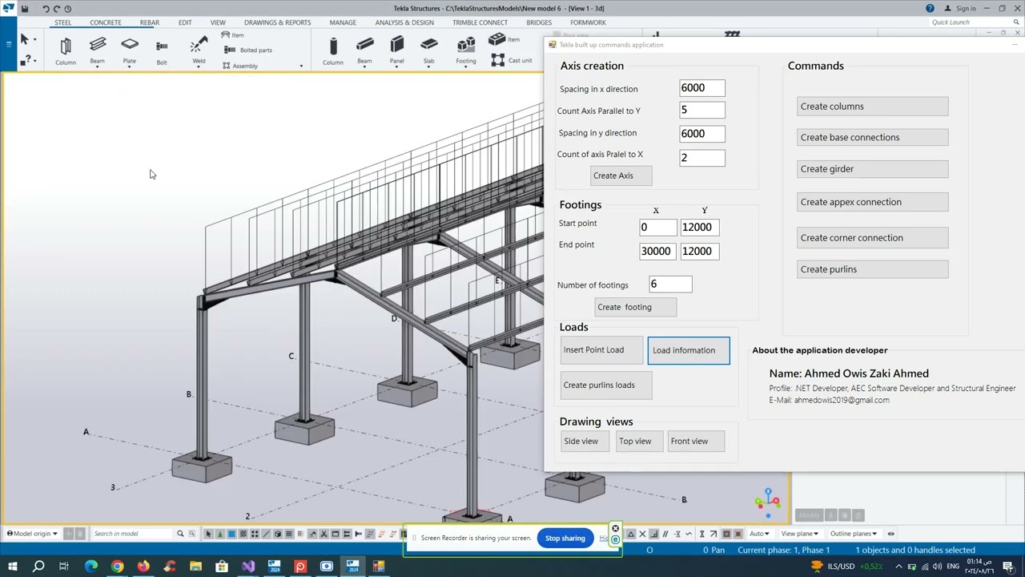Open the DRAWINGS & REPORTS tab

tap(277, 22)
